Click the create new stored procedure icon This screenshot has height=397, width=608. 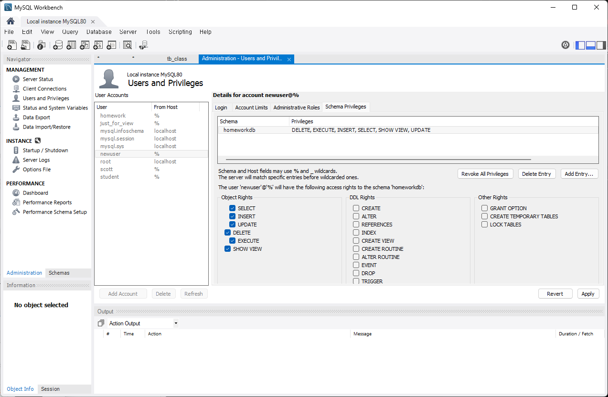(x=98, y=45)
